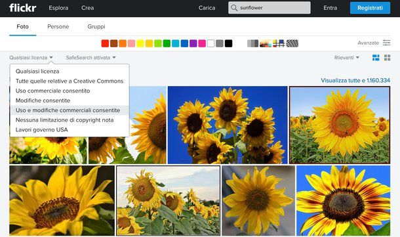The height and width of the screenshot is (237, 400).
Task: Filter by dark green color swatch
Action: click(x=167, y=43)
